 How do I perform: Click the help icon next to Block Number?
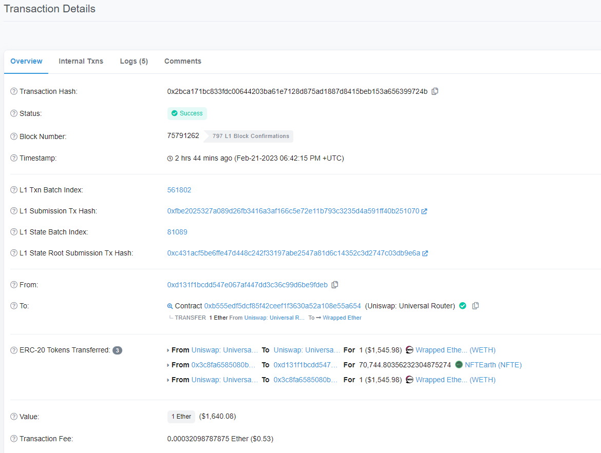14,136
